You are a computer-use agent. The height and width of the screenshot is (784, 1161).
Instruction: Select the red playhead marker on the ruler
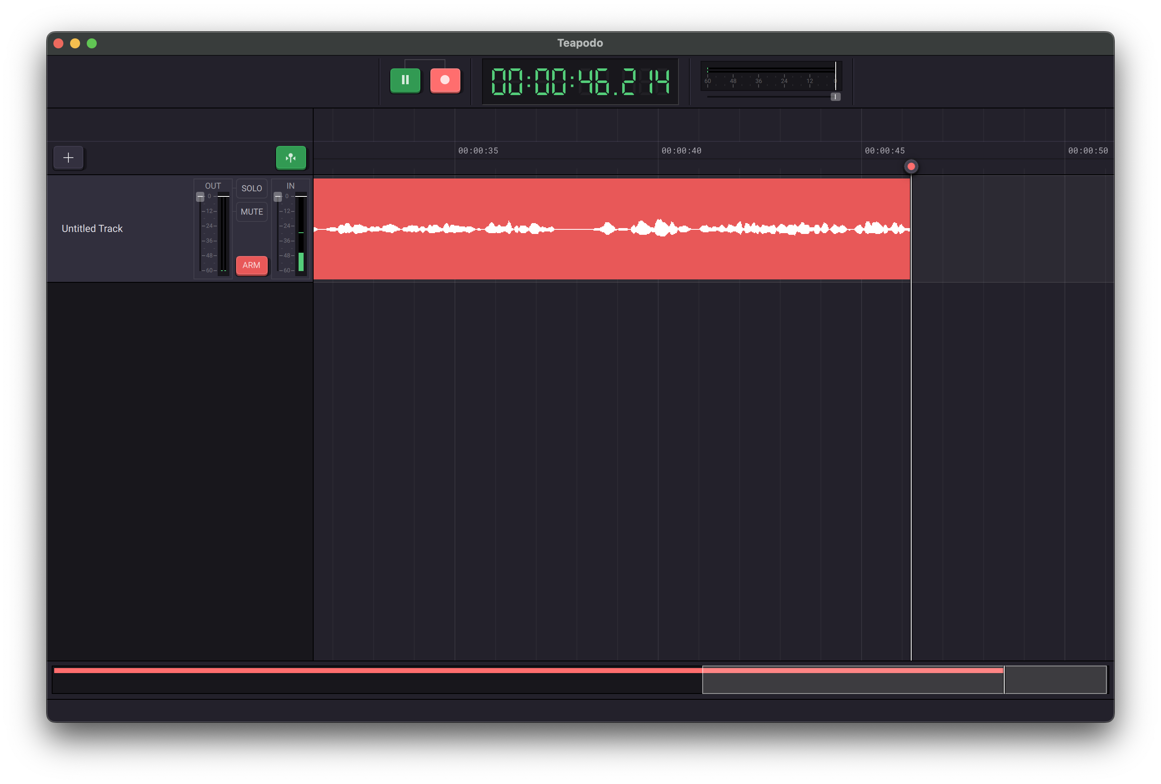911,166
